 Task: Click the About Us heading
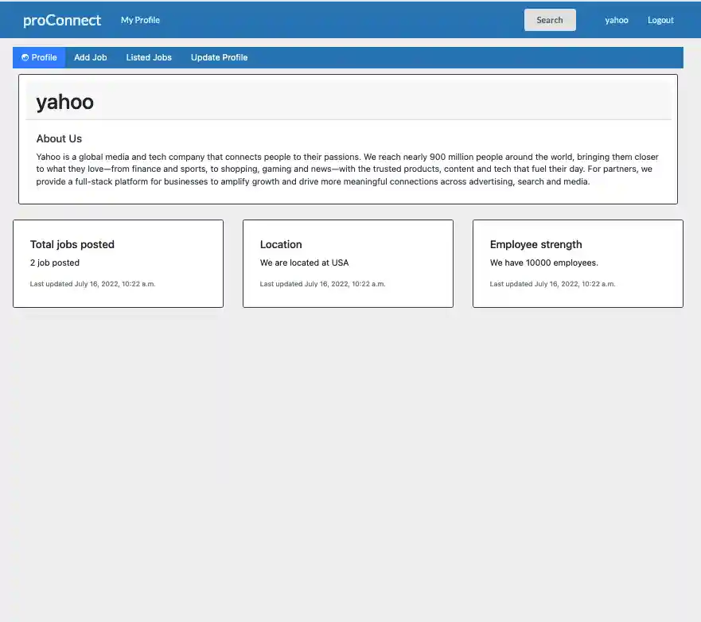tap(59, 138)
